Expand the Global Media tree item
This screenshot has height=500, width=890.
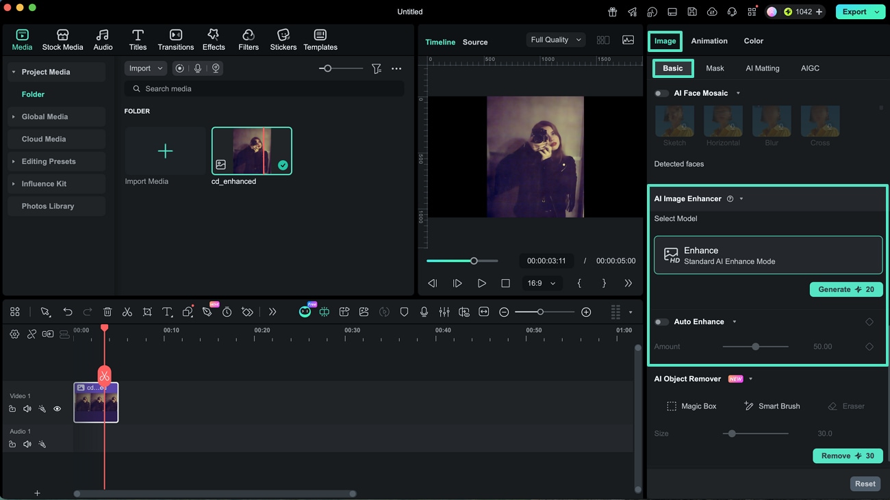14,117
